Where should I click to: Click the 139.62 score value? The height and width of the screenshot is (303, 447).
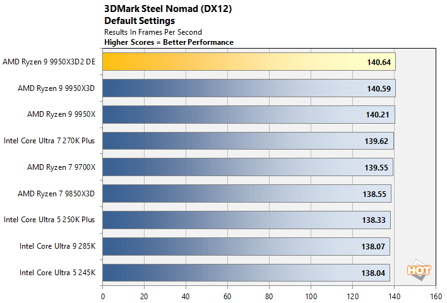[x=376, y=141]
